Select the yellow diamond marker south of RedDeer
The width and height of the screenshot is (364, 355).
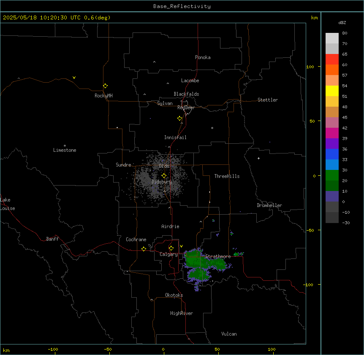(179, 118)
